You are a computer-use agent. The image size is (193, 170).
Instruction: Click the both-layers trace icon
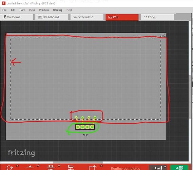click(51, 168)
